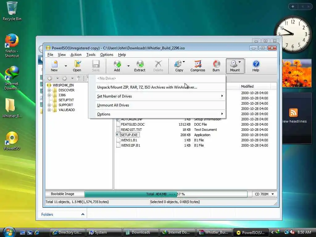Viewport: 316px width, 237px height.
Task: Open the dropdown arrow next to Add
Action: click(128, 66)
